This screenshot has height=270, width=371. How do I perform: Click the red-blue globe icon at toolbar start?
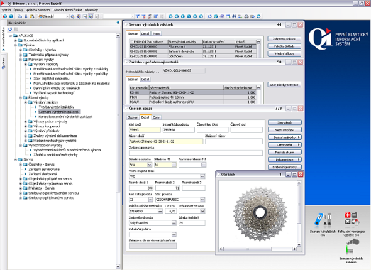[5, 16]
